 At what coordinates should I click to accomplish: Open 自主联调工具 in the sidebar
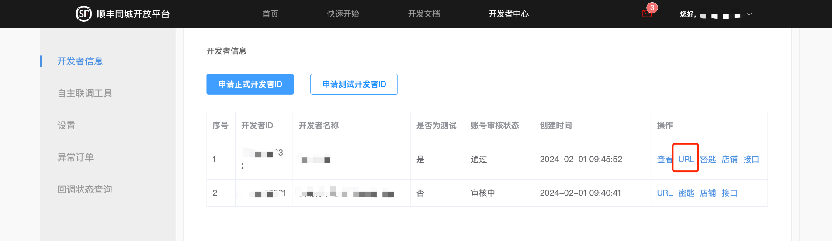pyautogui.click(x=85, y=93)
